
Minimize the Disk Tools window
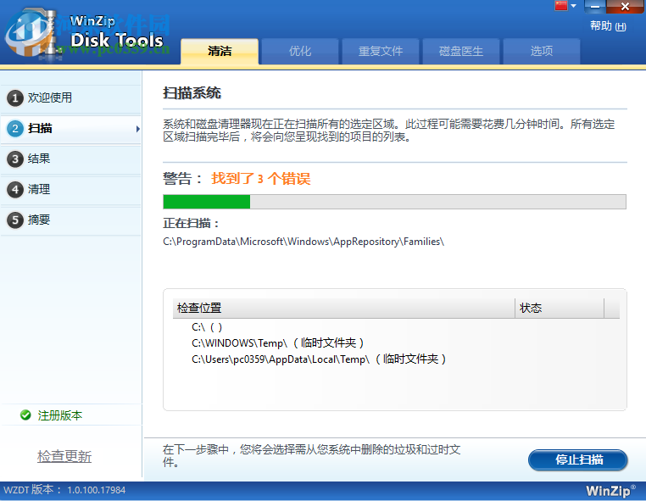click(595, 6)
